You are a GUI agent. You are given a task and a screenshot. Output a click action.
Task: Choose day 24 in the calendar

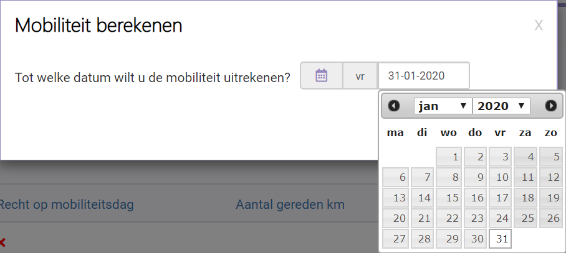(x=500, y=219)
